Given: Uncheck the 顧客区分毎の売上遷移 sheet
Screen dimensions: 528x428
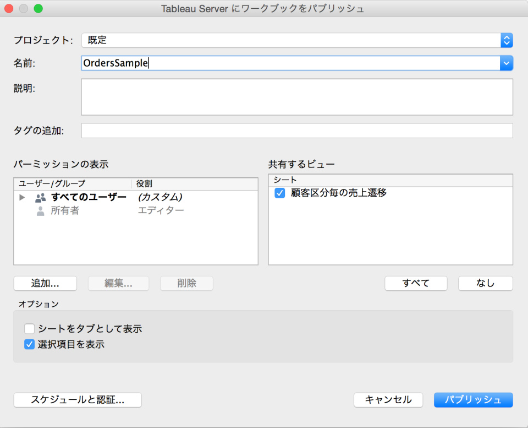Looking at the screenshot, I should point(279,193).
